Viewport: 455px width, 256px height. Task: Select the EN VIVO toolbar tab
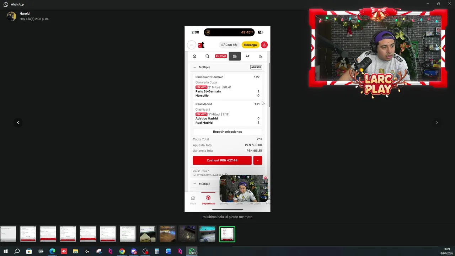tap(221, 56)
